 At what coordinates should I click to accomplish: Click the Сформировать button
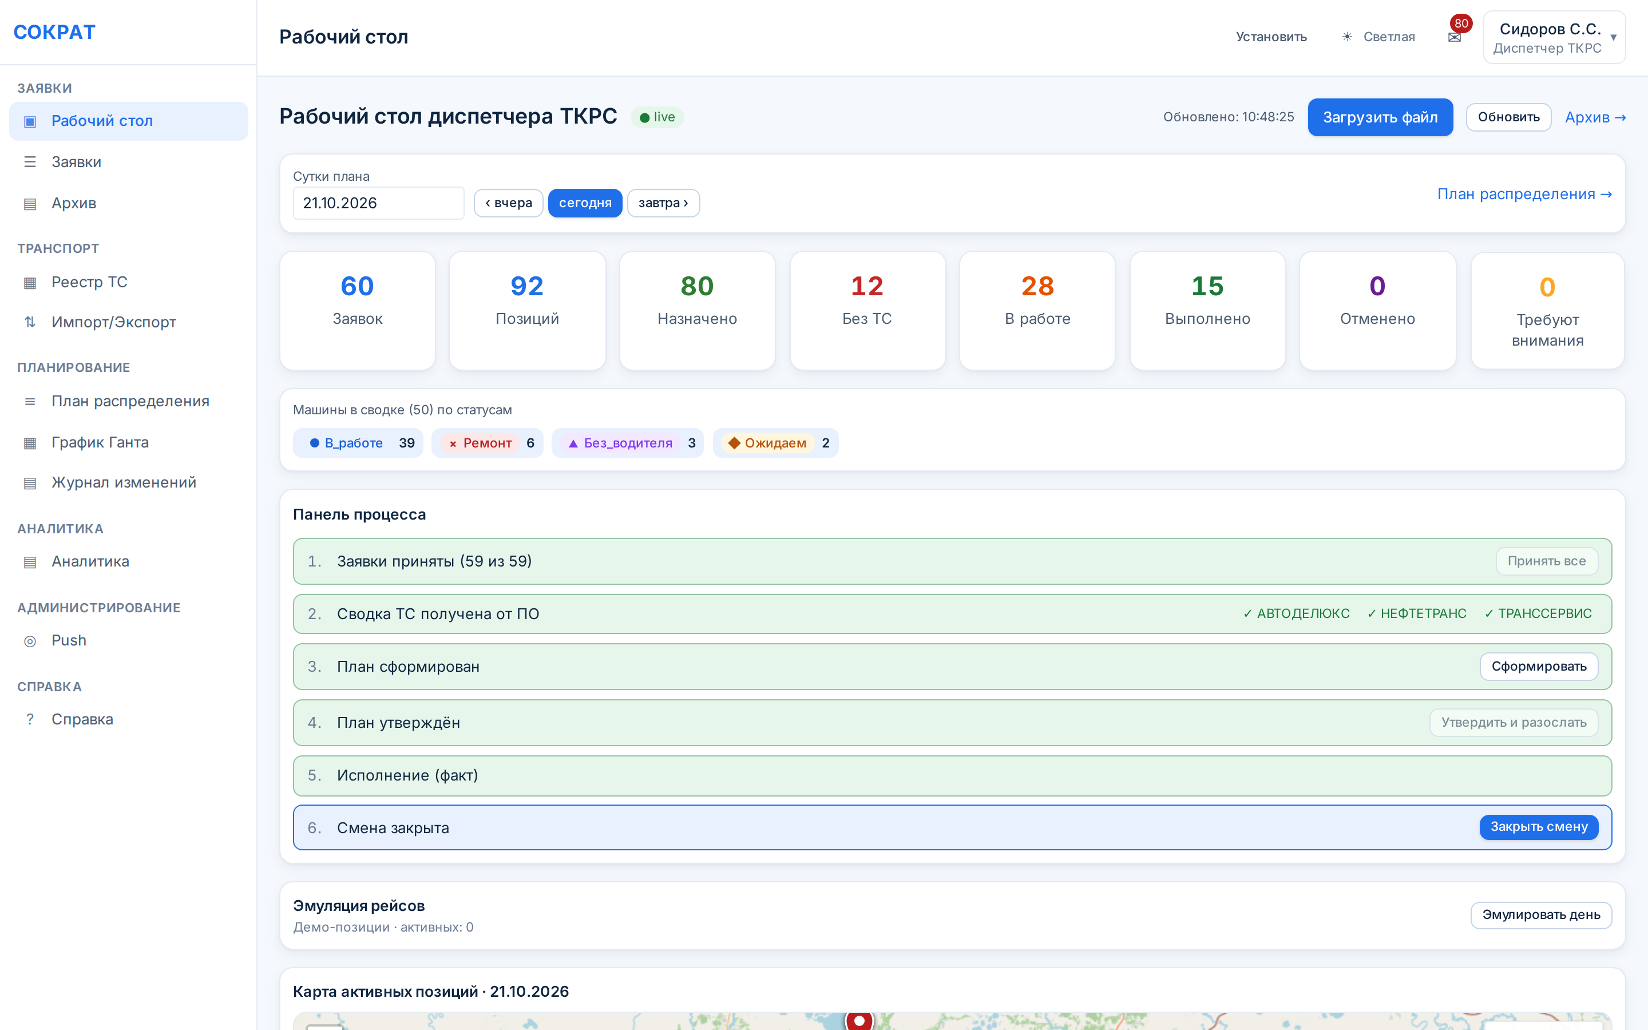click(x=1538, y=666)
